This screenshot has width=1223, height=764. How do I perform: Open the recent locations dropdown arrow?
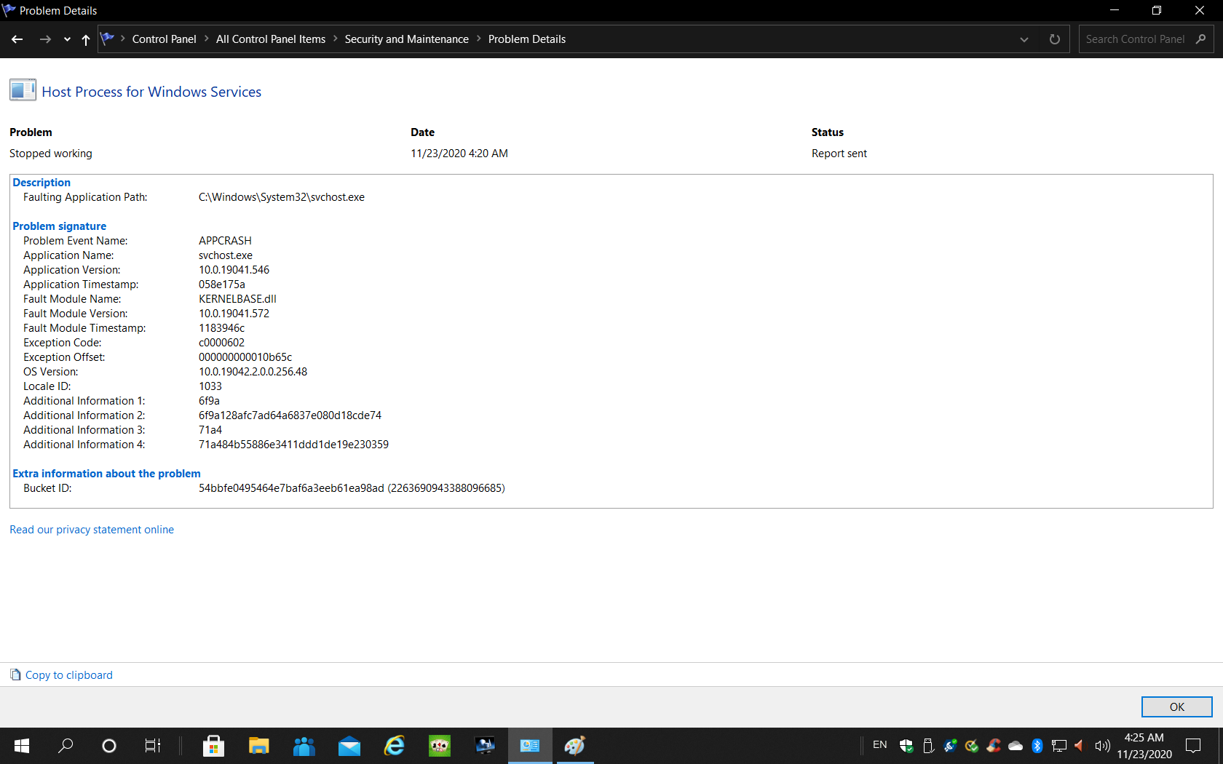point(67,39)
